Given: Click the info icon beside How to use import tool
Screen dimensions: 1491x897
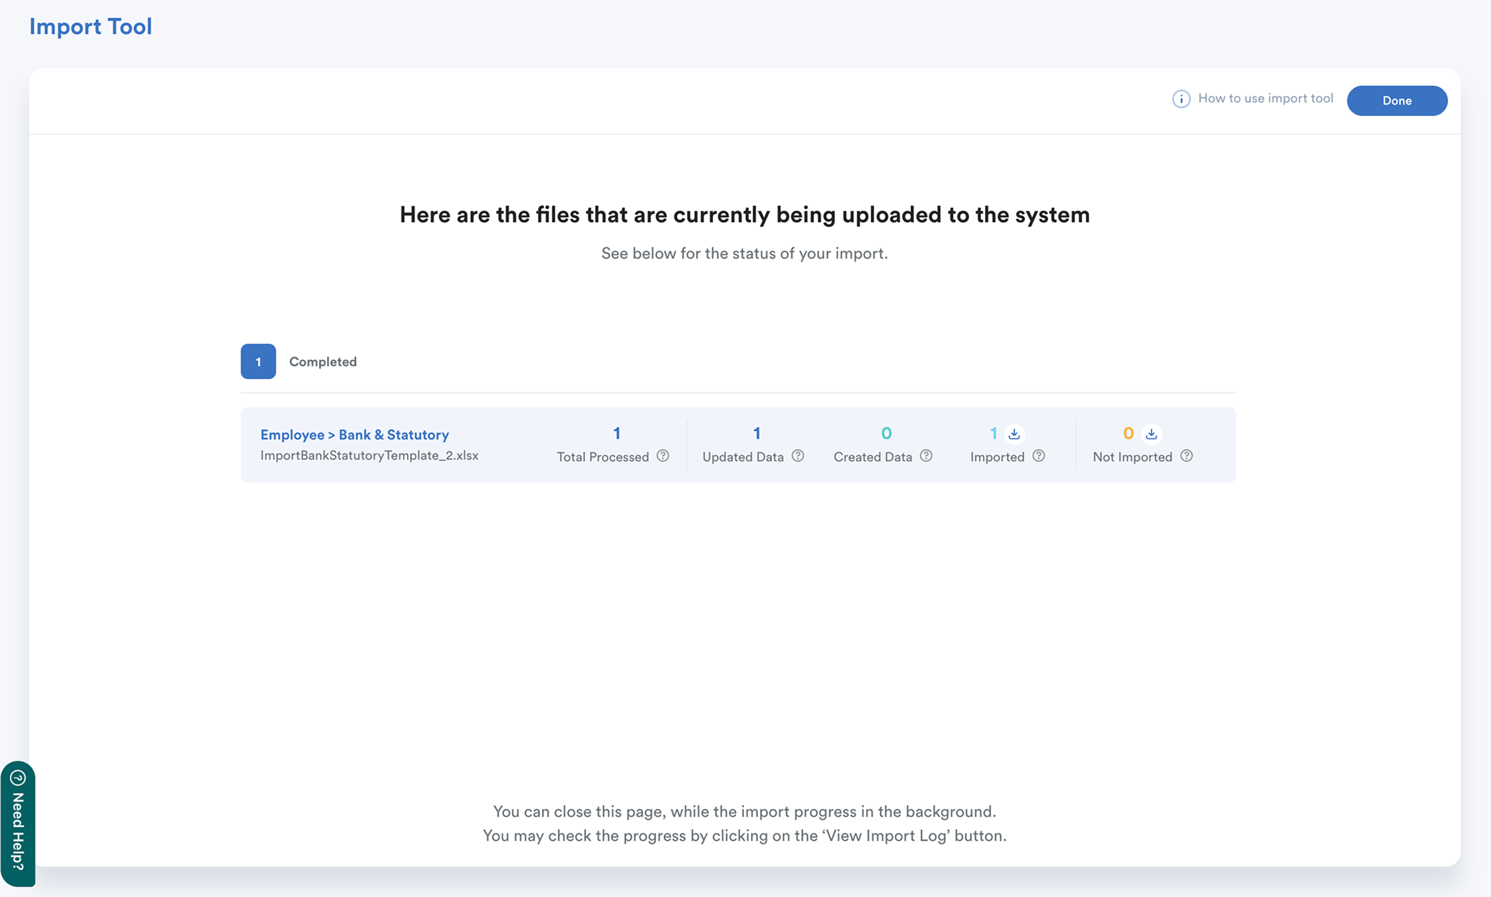Looking at the screenshot, I should coord(1181,99).
